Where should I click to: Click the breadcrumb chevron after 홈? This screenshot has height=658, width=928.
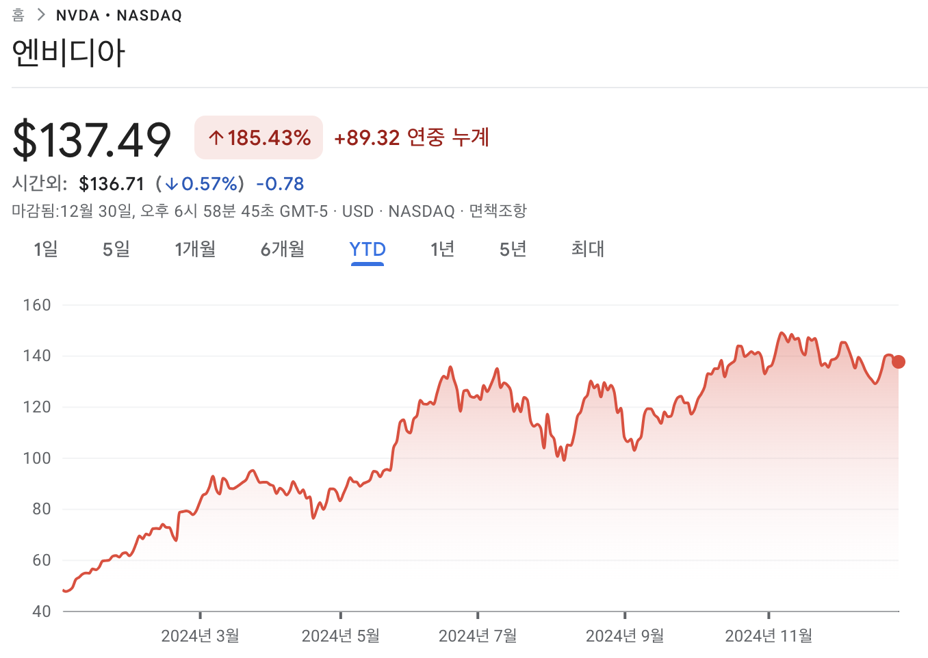40,15
